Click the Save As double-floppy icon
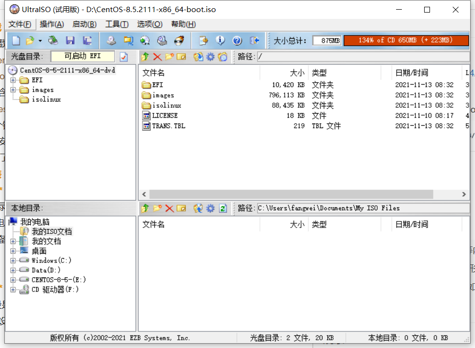This screenshot has height=348, width=475. 87,41
